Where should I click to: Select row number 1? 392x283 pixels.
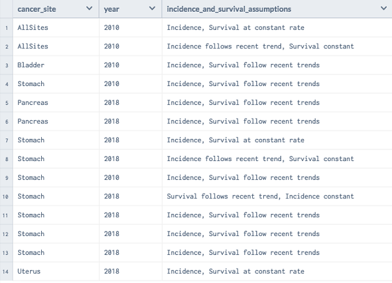coord(6,28)
